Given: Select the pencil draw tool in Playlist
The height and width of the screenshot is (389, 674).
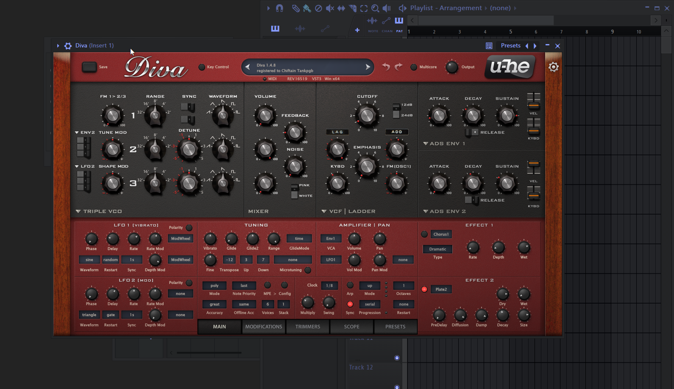Looking at the screenshot, I should click(296, 8).
